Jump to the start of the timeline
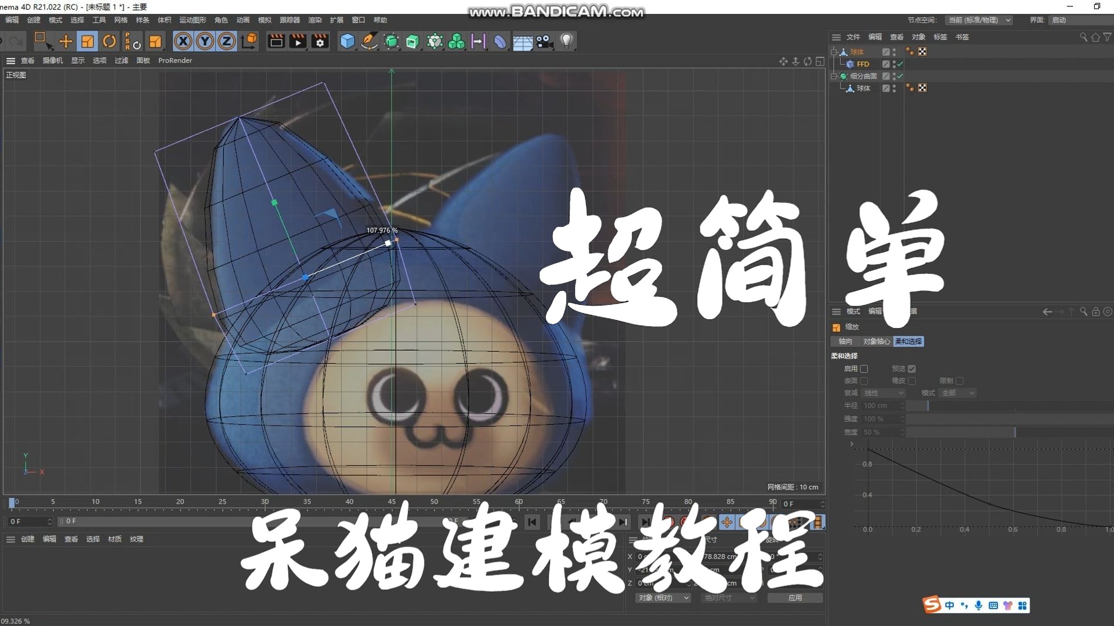The width and height of the screenshot is (1114, 626). pos(532,522)
